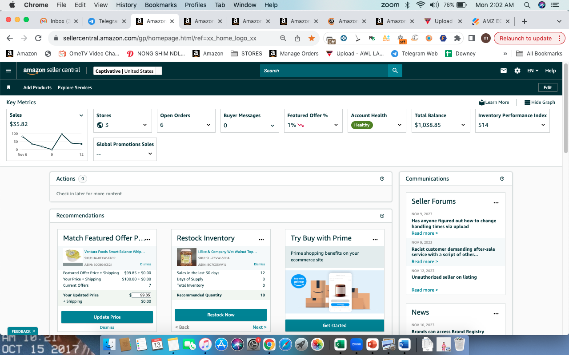Image resolution: width=569 pixels, height=355 pixels.
Task: Click the bookmark flag icon beside Add Products
Action: (8, 87)
